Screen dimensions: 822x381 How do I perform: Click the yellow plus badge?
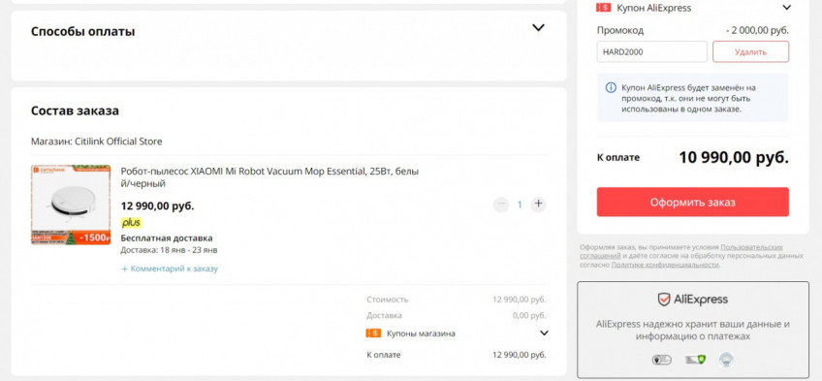click(131, 222)
